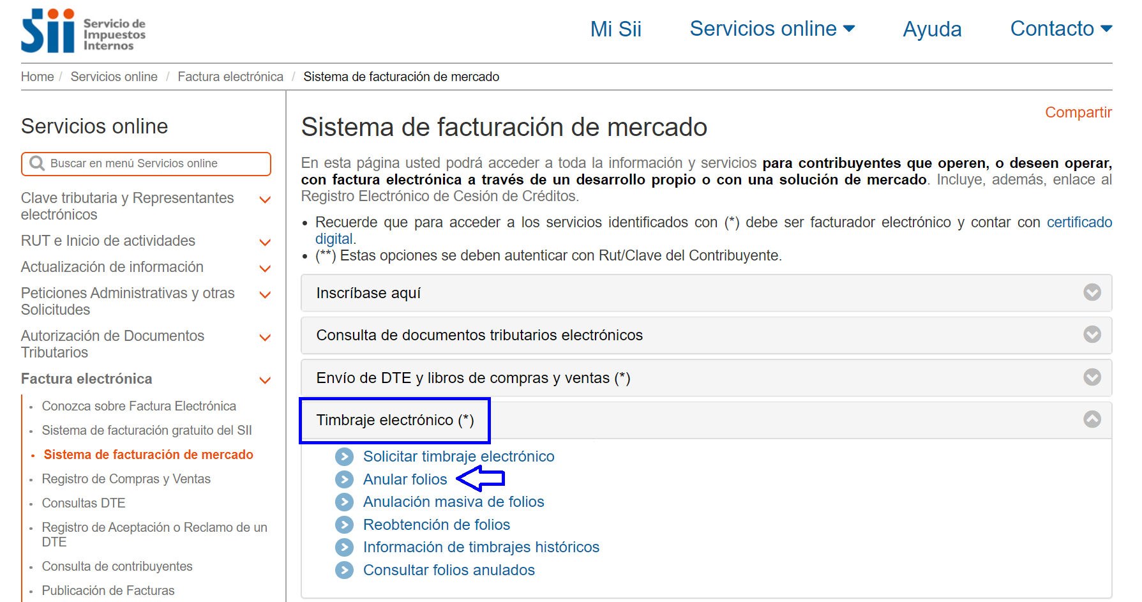This screenshot has height=602, width=1142.
Task: Expand Envío de DTE y libros section
Action: click(1092, 377)
